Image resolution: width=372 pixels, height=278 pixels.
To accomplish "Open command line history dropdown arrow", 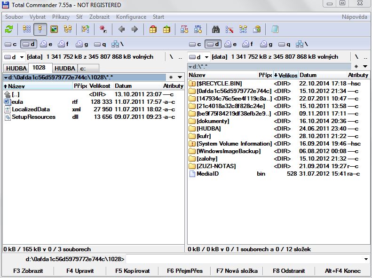I will click(x=366, y=259).
